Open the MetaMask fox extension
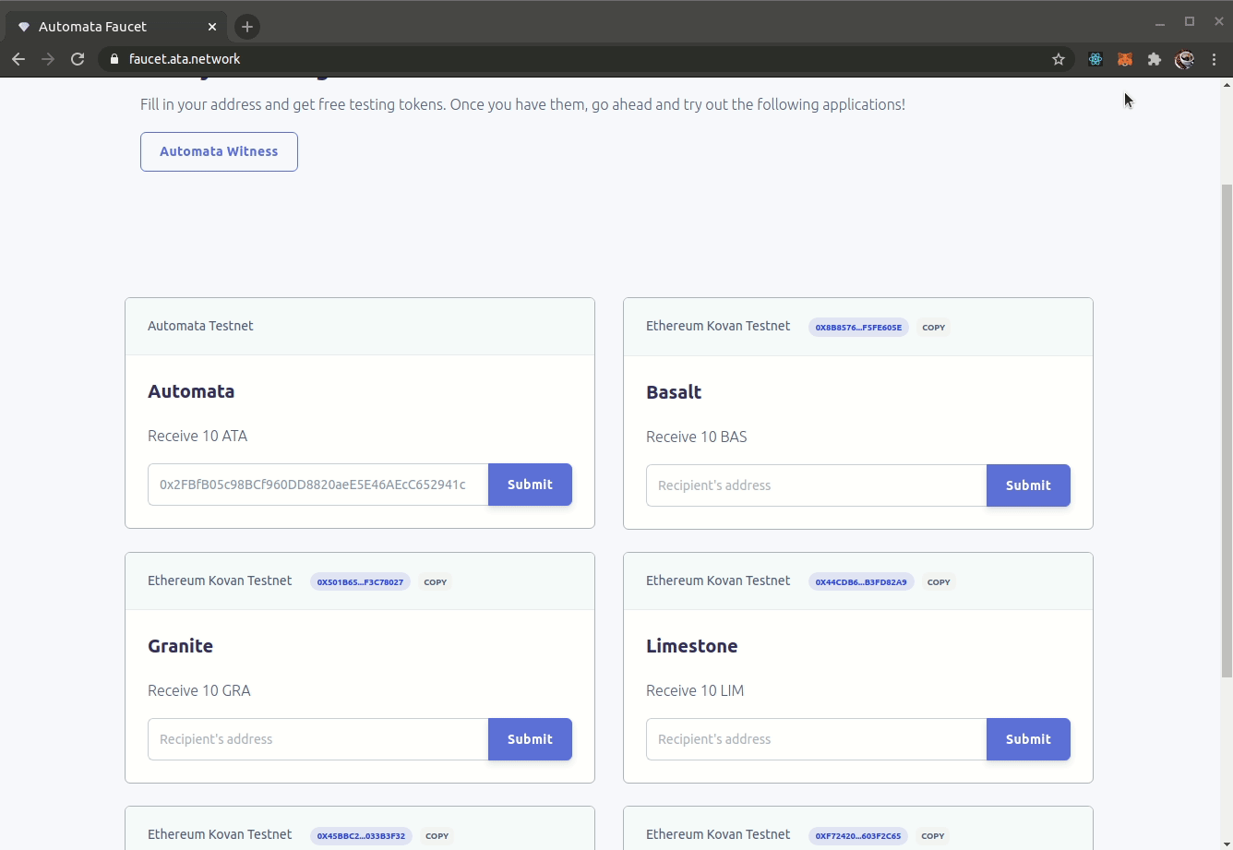Image resolution: width=1233 pixels, height=850 pixels. tap(1125, 59)
